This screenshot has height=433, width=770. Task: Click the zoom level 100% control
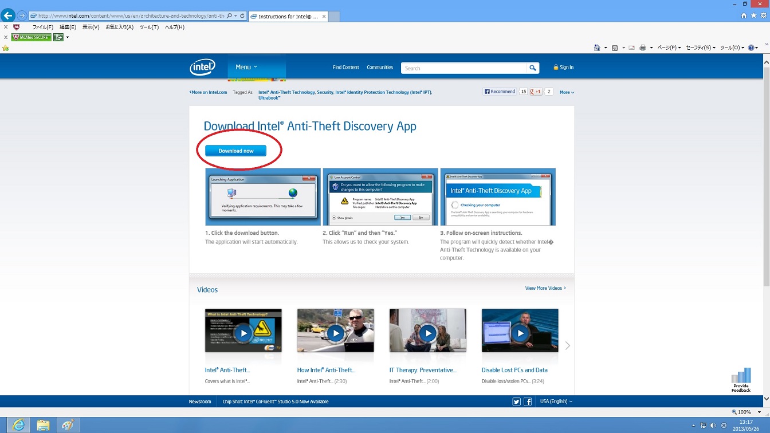[744, 412]
